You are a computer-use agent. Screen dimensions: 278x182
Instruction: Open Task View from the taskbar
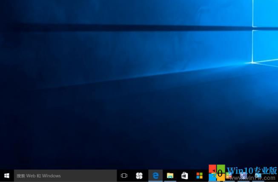[x=124, y=176]
